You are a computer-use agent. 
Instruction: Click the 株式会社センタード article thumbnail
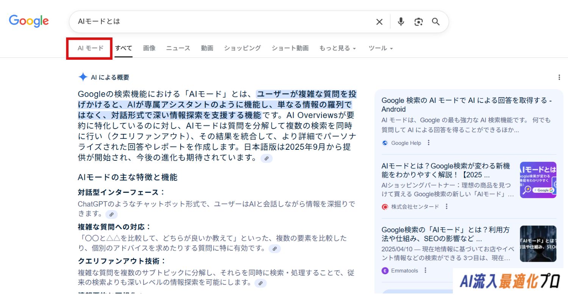coord(538,180)
